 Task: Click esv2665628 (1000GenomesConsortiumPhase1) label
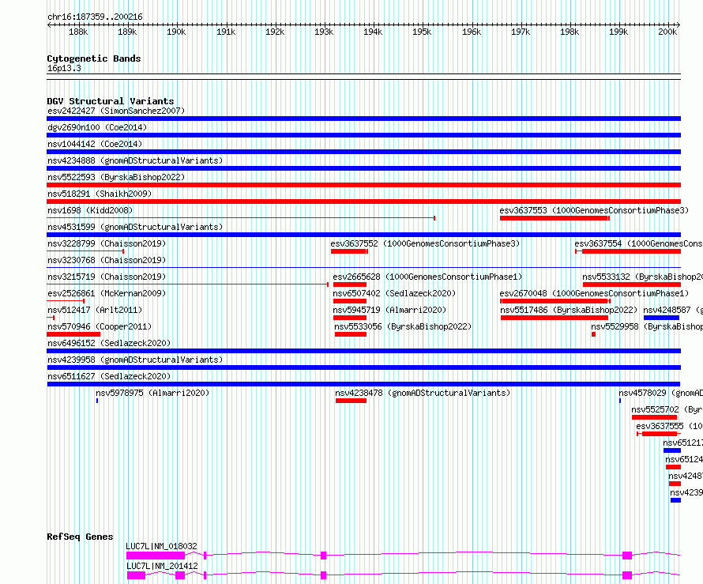pos(427,277)
